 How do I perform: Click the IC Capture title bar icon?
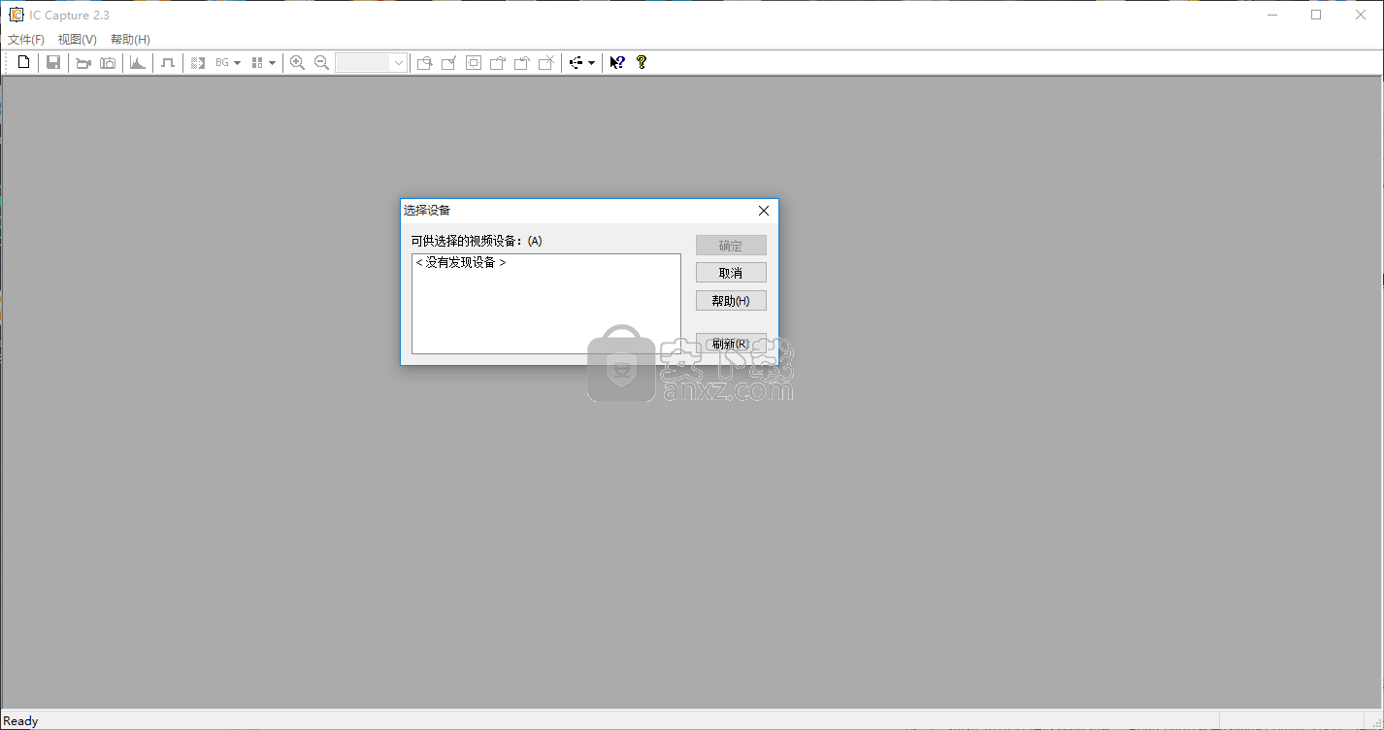16,15
